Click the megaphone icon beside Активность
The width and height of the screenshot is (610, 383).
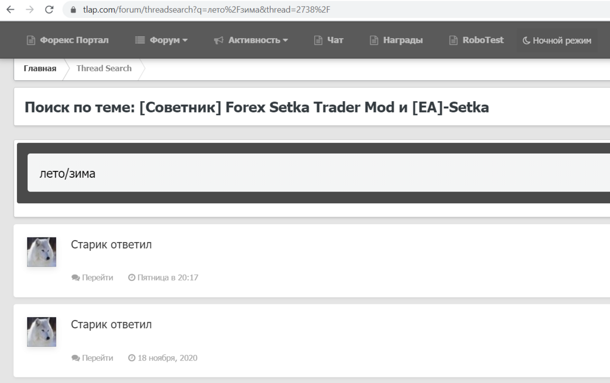(219, 40)
